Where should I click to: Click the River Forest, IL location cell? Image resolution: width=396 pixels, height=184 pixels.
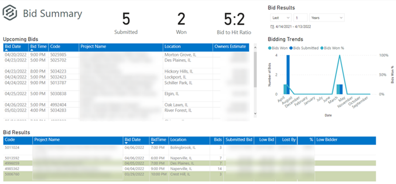pos(178,110)
